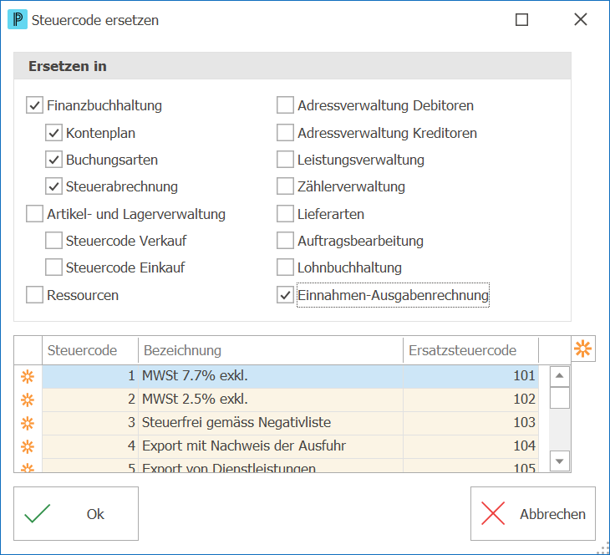Select the Steuerfrei gemäss Negativliste cell
The height and width of the screenshot is (555, 610).
pos(271,423)
